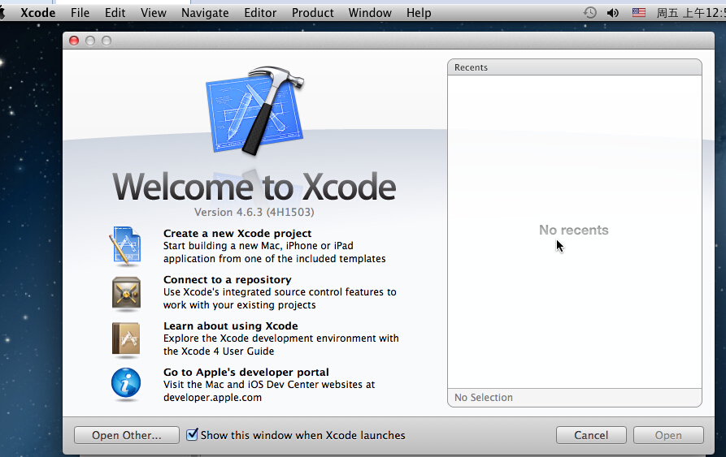Screen dimensions: 726x457
Task: Open the Editor menu
Action: [x=260, y=13]
